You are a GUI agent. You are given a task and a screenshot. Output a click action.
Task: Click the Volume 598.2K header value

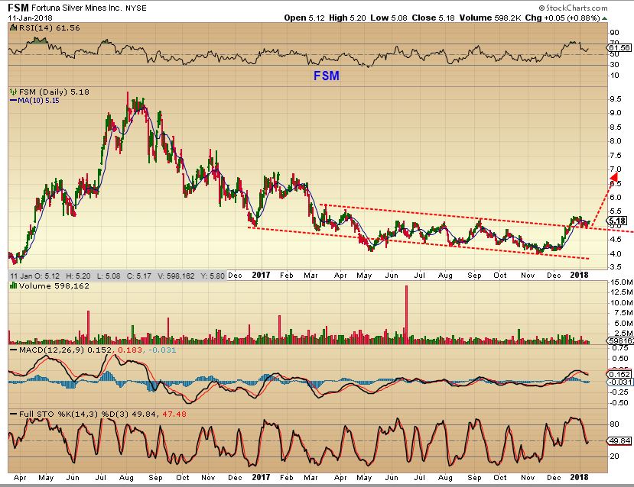click(x=490, y=18)
